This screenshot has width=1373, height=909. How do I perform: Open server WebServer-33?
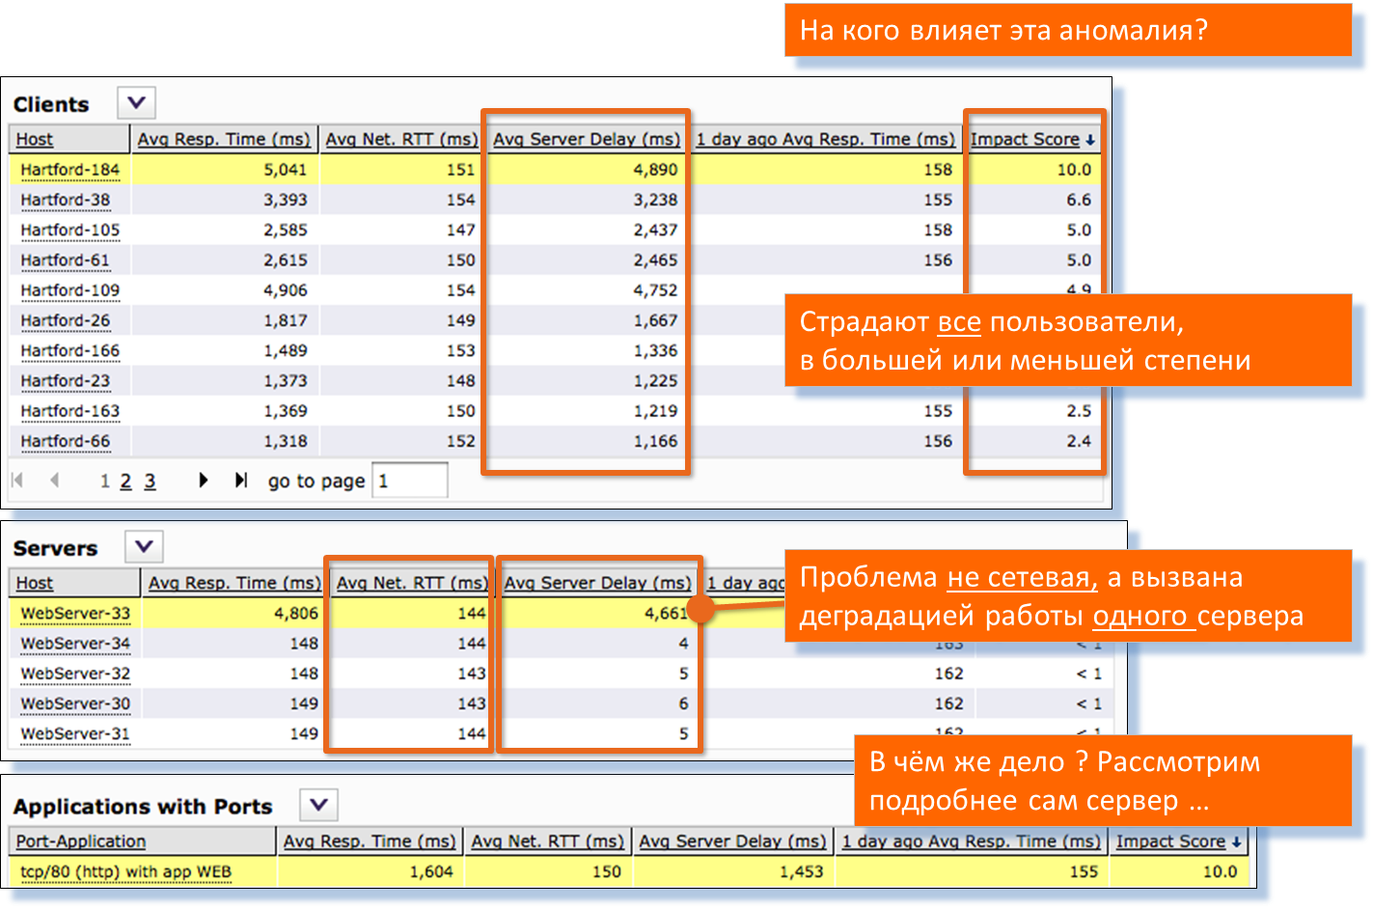[75, 613]
